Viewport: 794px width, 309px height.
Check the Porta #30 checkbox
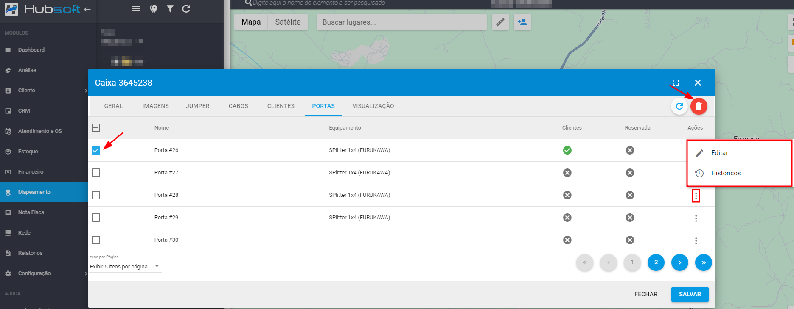click(96, 240)
